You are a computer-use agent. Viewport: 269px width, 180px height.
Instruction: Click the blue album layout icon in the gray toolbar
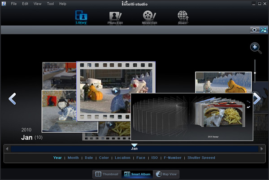pos(264,30)
